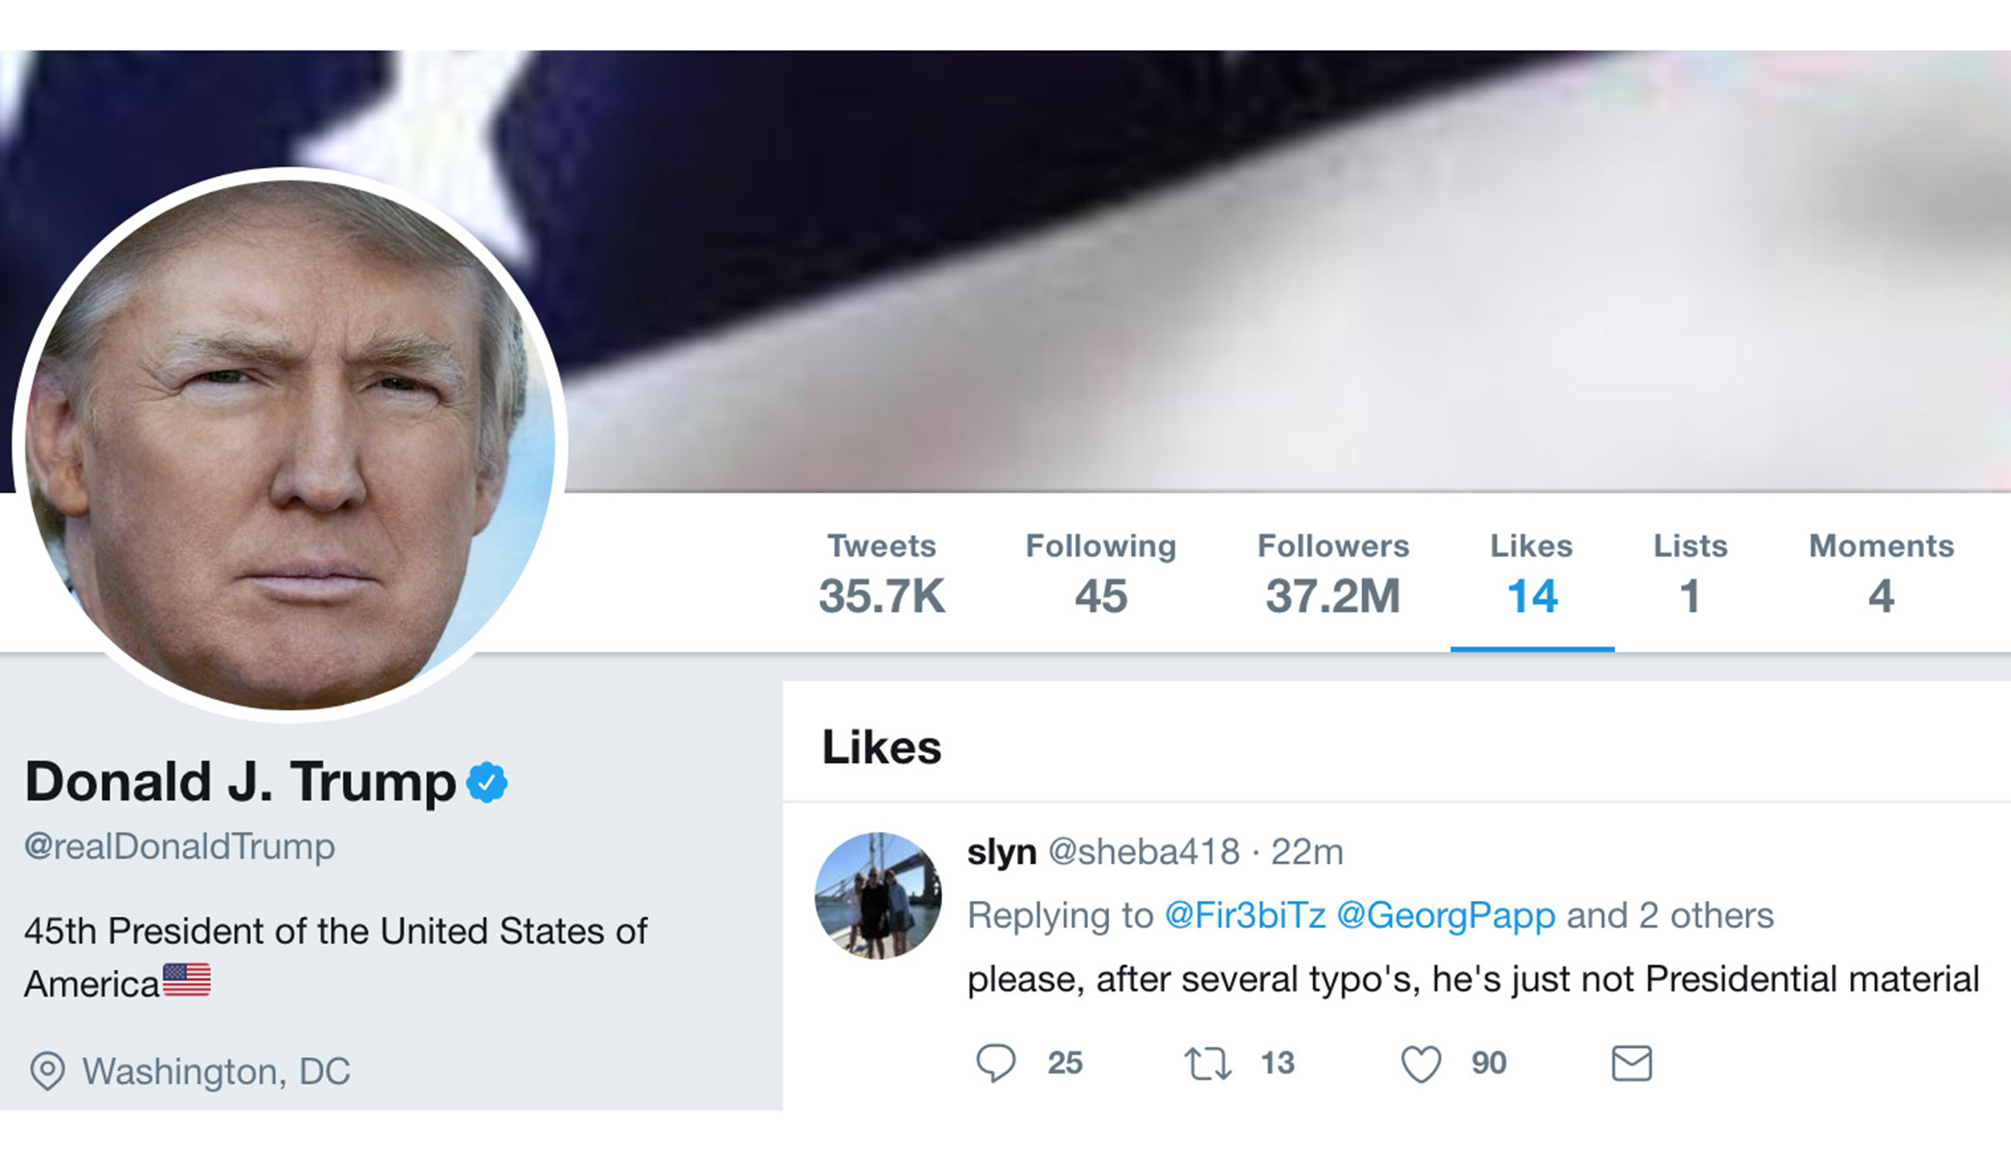Click the @Fir3biTz mention link

coord(1244,916)
